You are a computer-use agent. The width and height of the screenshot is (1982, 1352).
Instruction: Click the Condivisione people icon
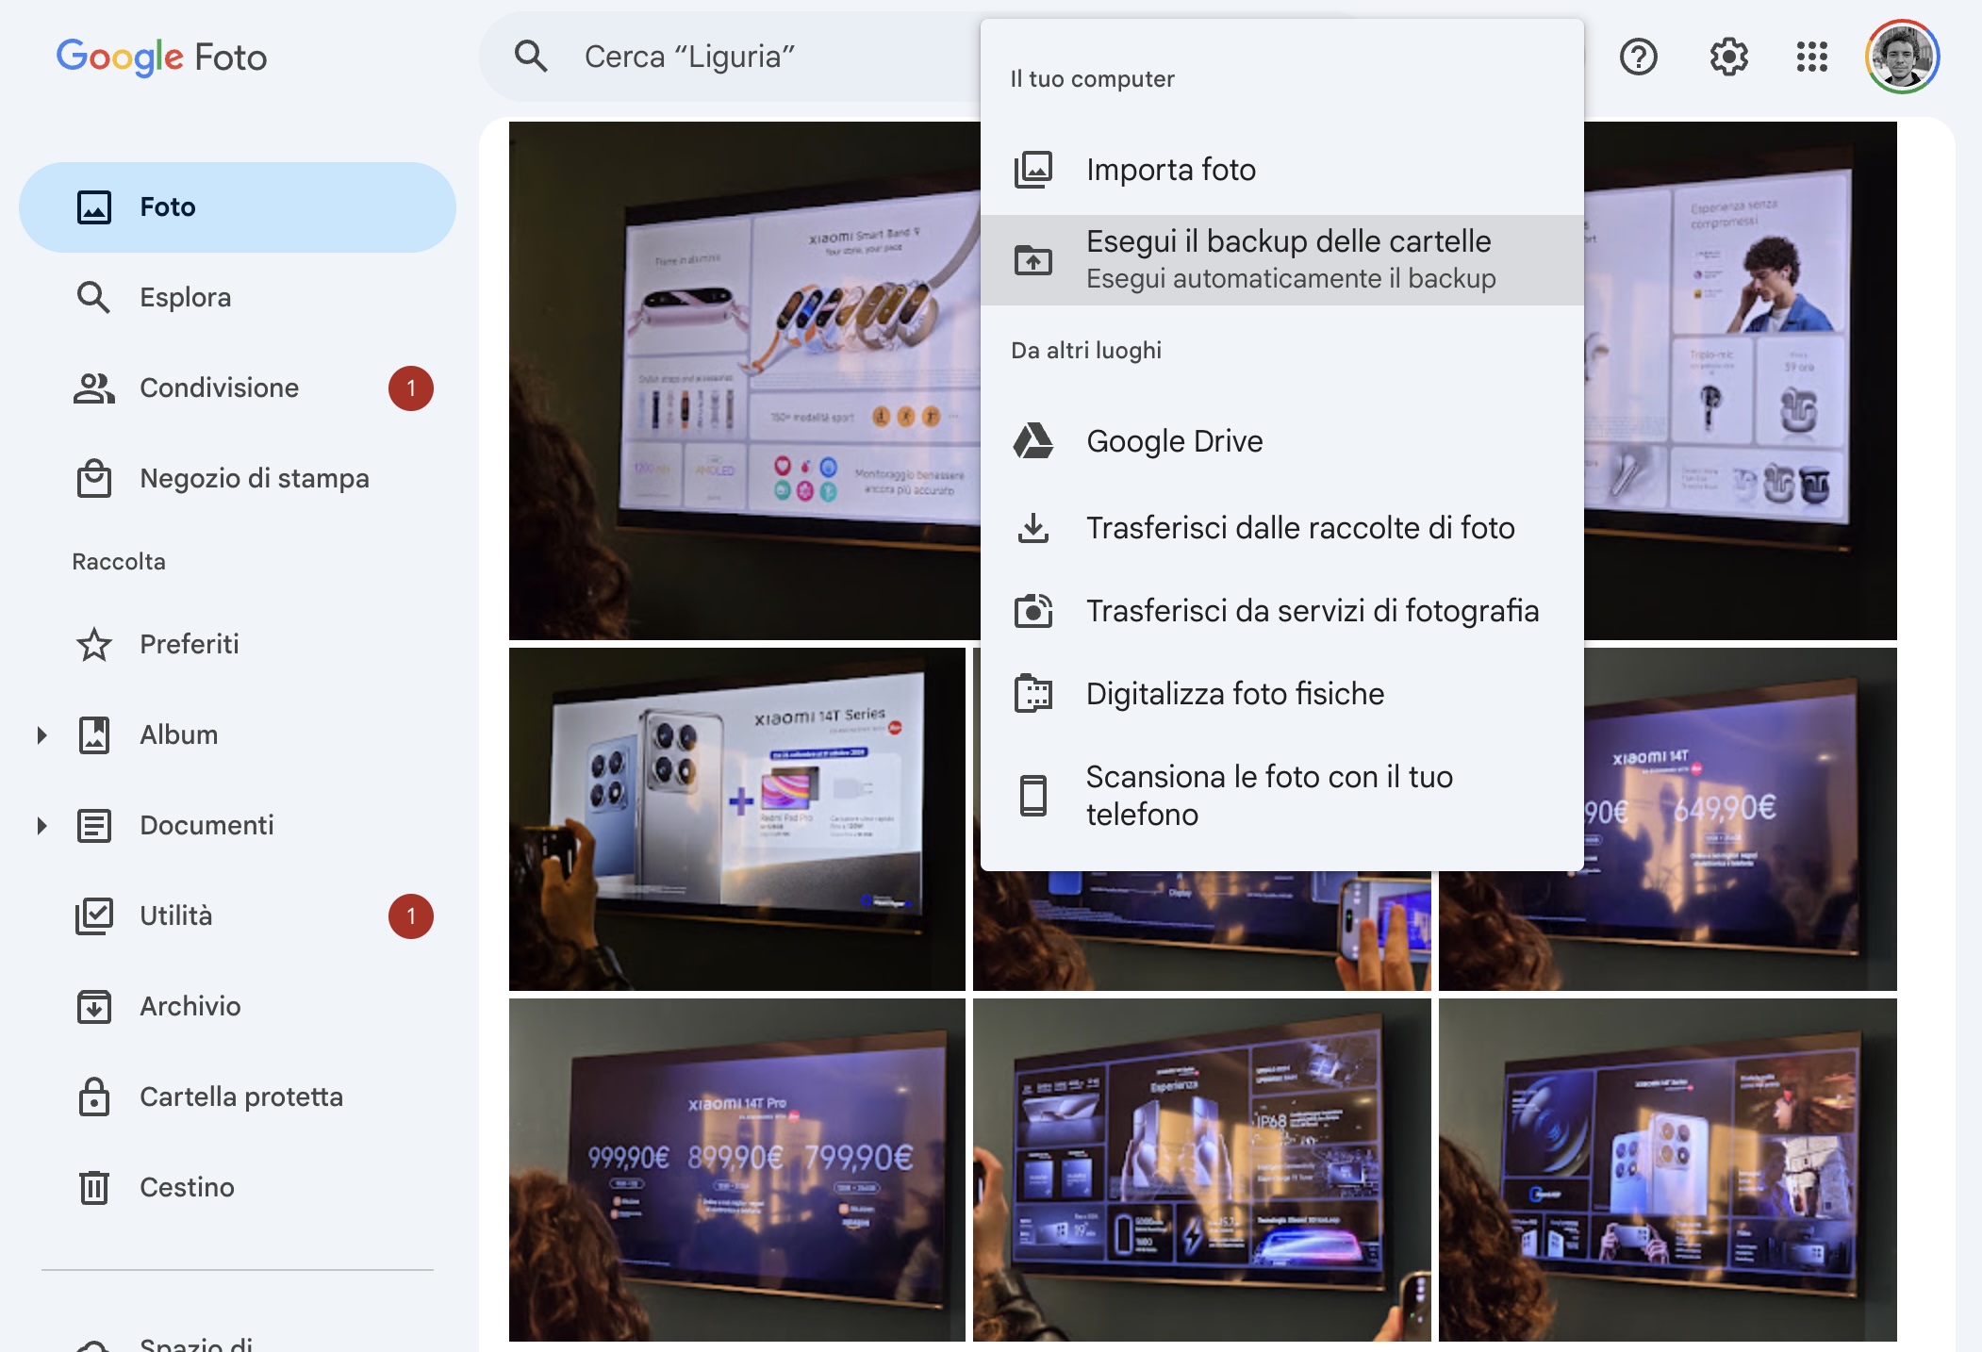click(x=94, y=388)
